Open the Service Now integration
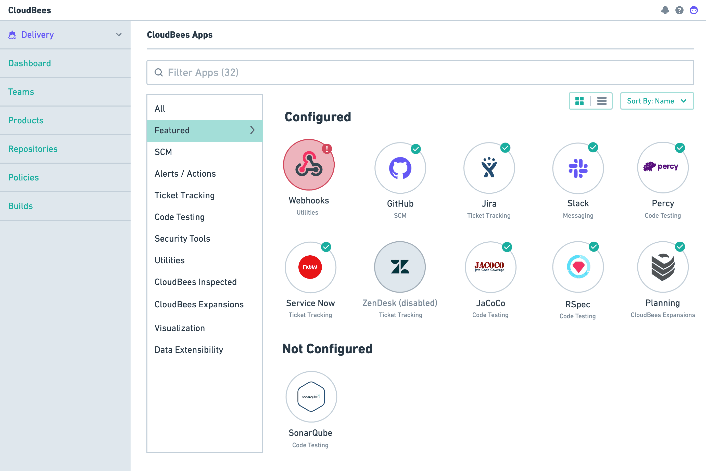Screen dimensions: 706x471 click(x=310, y=267)
